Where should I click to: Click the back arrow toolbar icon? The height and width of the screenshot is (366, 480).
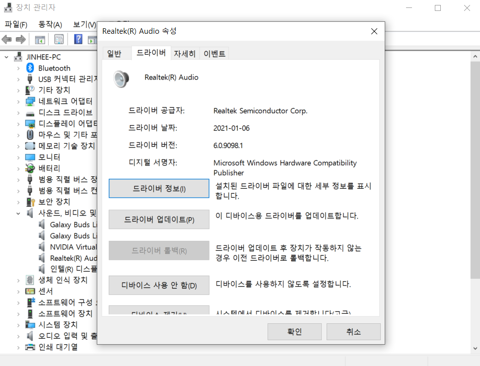point(6,39)
